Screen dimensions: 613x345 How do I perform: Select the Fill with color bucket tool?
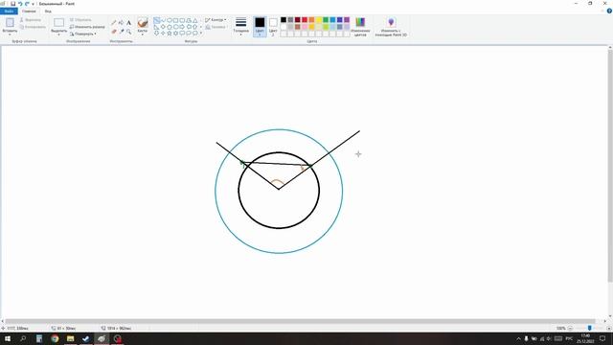tap(122, 23)
